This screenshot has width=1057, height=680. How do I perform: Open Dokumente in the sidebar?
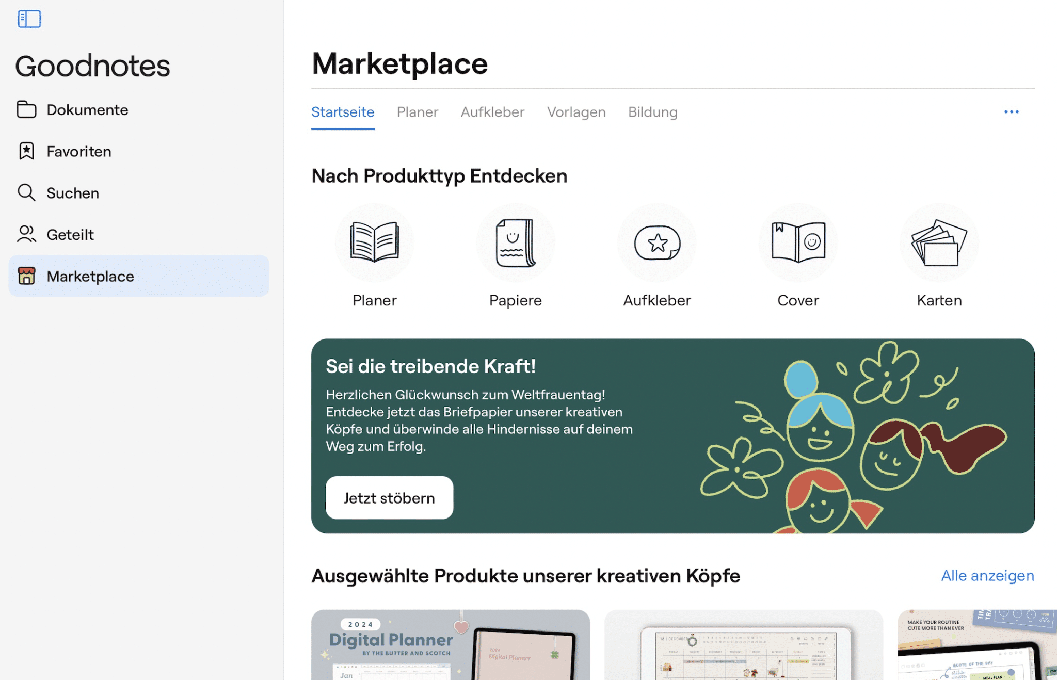click(x=139, y=109)
